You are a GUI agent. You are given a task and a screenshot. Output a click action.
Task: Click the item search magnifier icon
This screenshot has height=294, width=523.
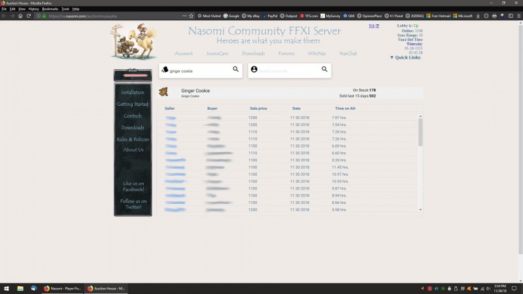pyautogui.click(x=236, y=69)
